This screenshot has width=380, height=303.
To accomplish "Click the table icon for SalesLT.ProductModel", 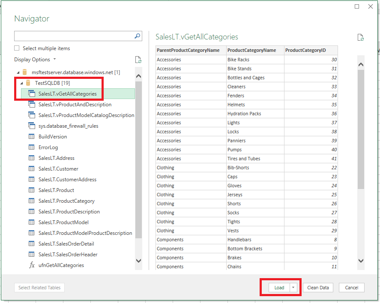I will (32, 222).
